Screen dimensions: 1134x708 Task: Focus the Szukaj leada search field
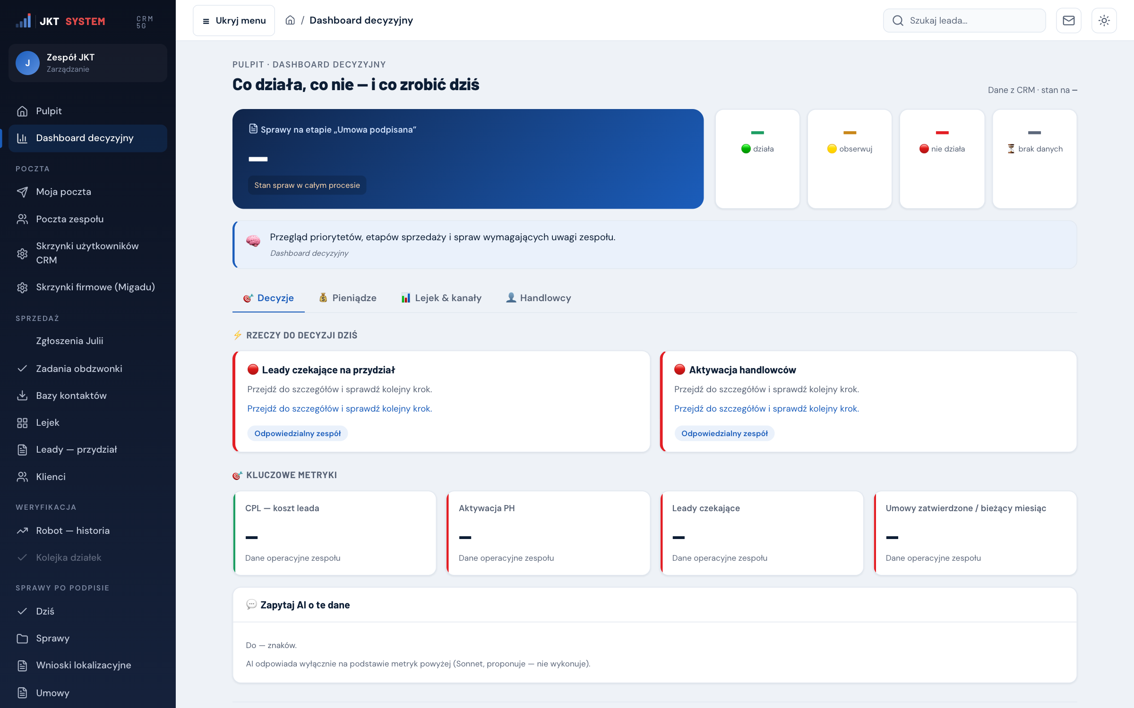click(x=964, y=20)
